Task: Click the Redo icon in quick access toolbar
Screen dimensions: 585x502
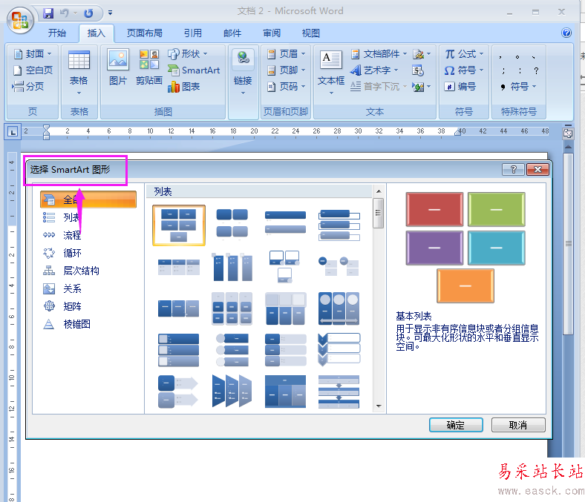Action: pos(89,13)
